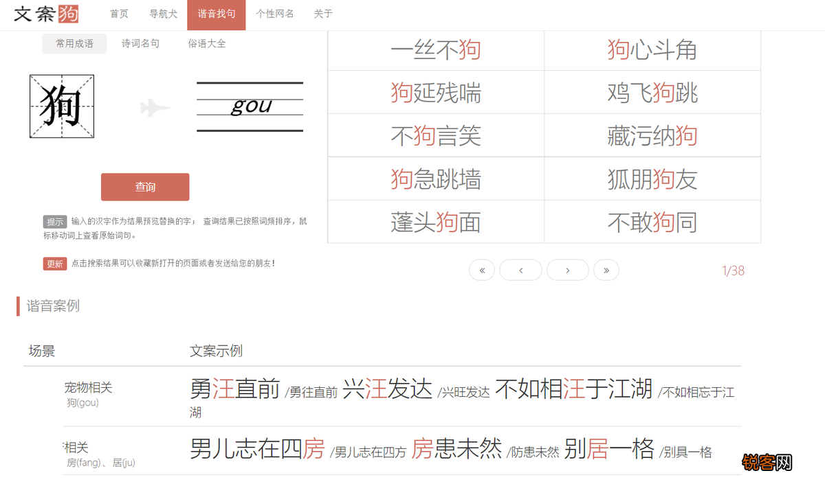Viewport: 825px width, 484px height.
Task: Open result 狗心斗角
Action: (652, 49)
